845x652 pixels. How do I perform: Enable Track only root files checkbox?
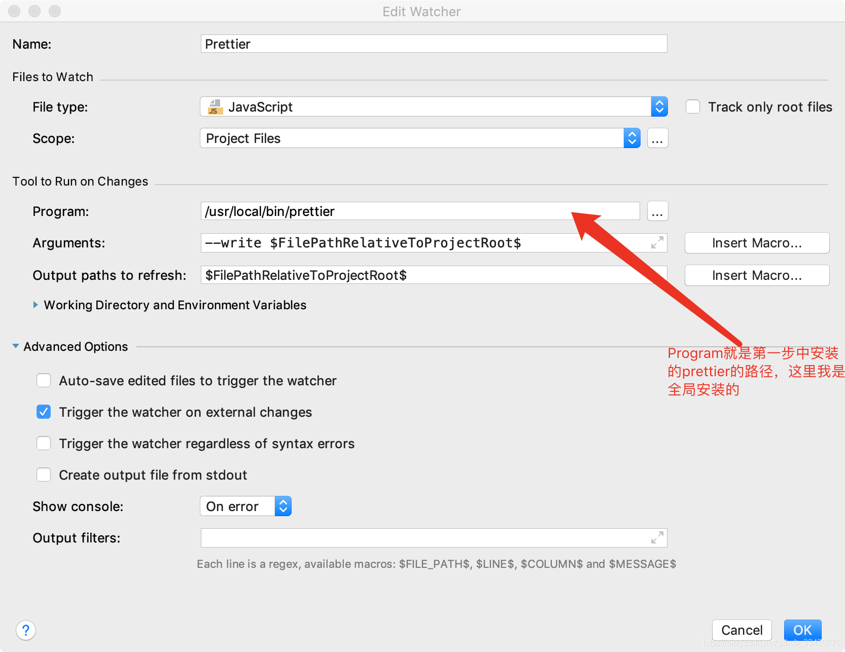[693, 106]
